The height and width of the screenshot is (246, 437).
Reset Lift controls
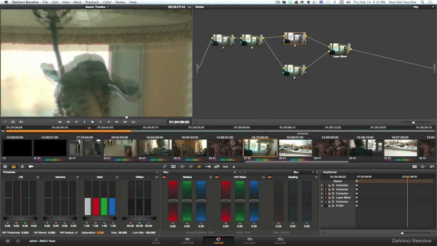point(38,177)
